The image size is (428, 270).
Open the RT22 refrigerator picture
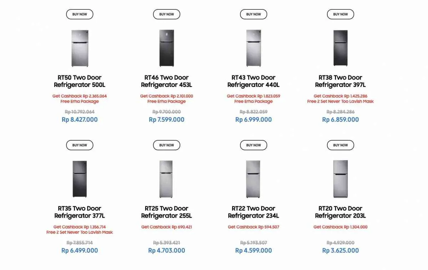253,179
